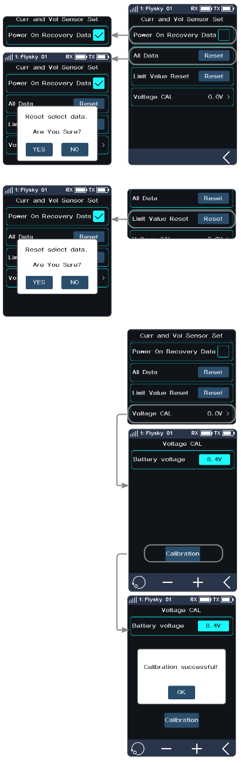The image size is (241, 763).
Task: Tap Calibration button on Voltage CAL screen without popup
Action: [183, 554]
